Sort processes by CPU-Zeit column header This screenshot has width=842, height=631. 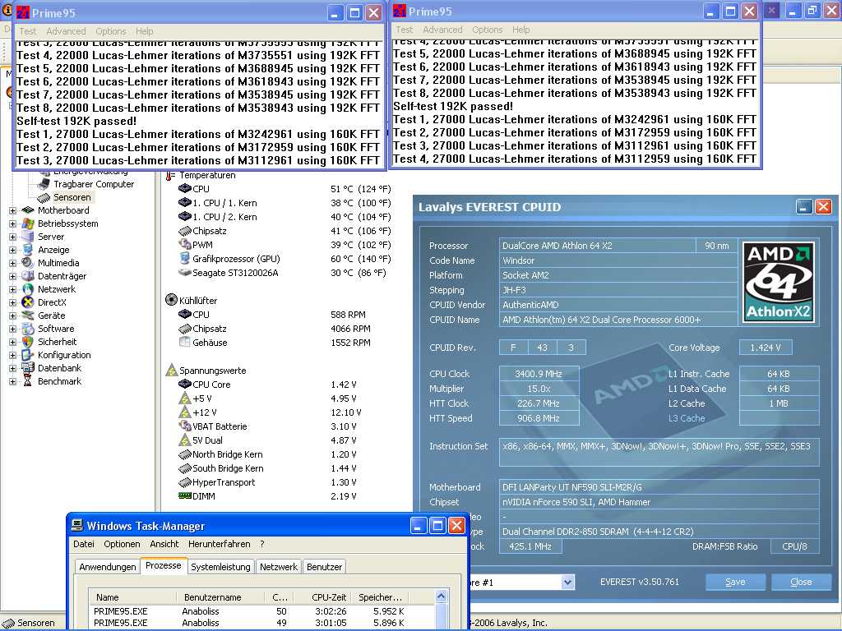[322, 597]
